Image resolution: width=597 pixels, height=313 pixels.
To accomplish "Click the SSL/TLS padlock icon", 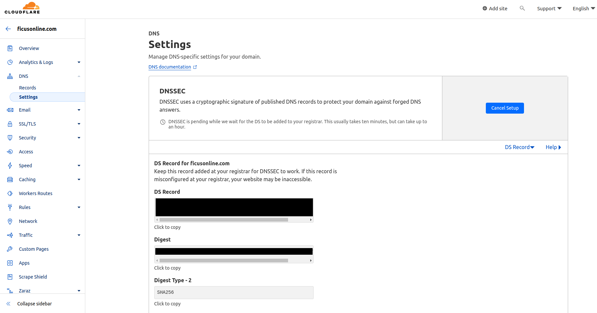I will pyautogui.click(x=10, y=124).
